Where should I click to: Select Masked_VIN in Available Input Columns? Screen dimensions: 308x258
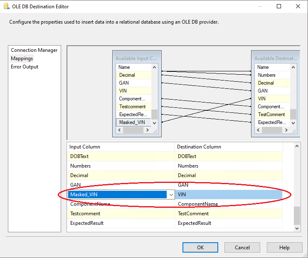[132, 122]
